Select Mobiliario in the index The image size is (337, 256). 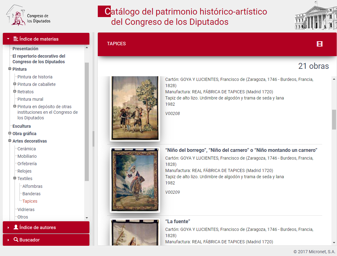click(27, 156)
